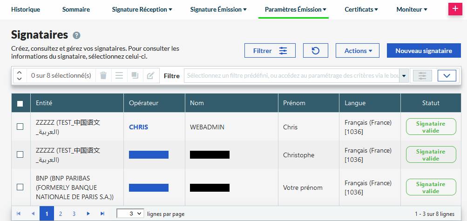467x221 pixels.
Task: Click the edit pencil icon in toolbar
Action: pyautogui.click(x=150, y=75)
